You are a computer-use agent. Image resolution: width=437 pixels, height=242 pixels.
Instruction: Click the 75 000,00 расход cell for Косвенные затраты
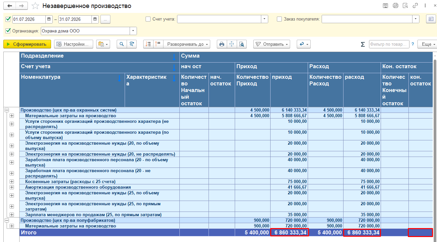pos(362,181)
